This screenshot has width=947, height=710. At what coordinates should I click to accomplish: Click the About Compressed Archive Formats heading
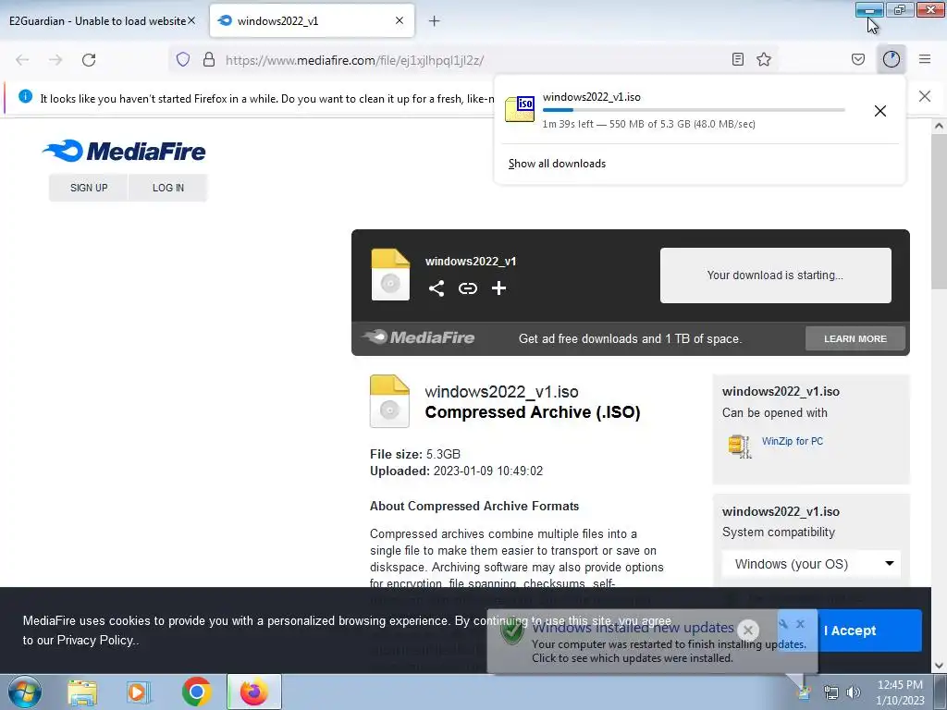(474, 506)
